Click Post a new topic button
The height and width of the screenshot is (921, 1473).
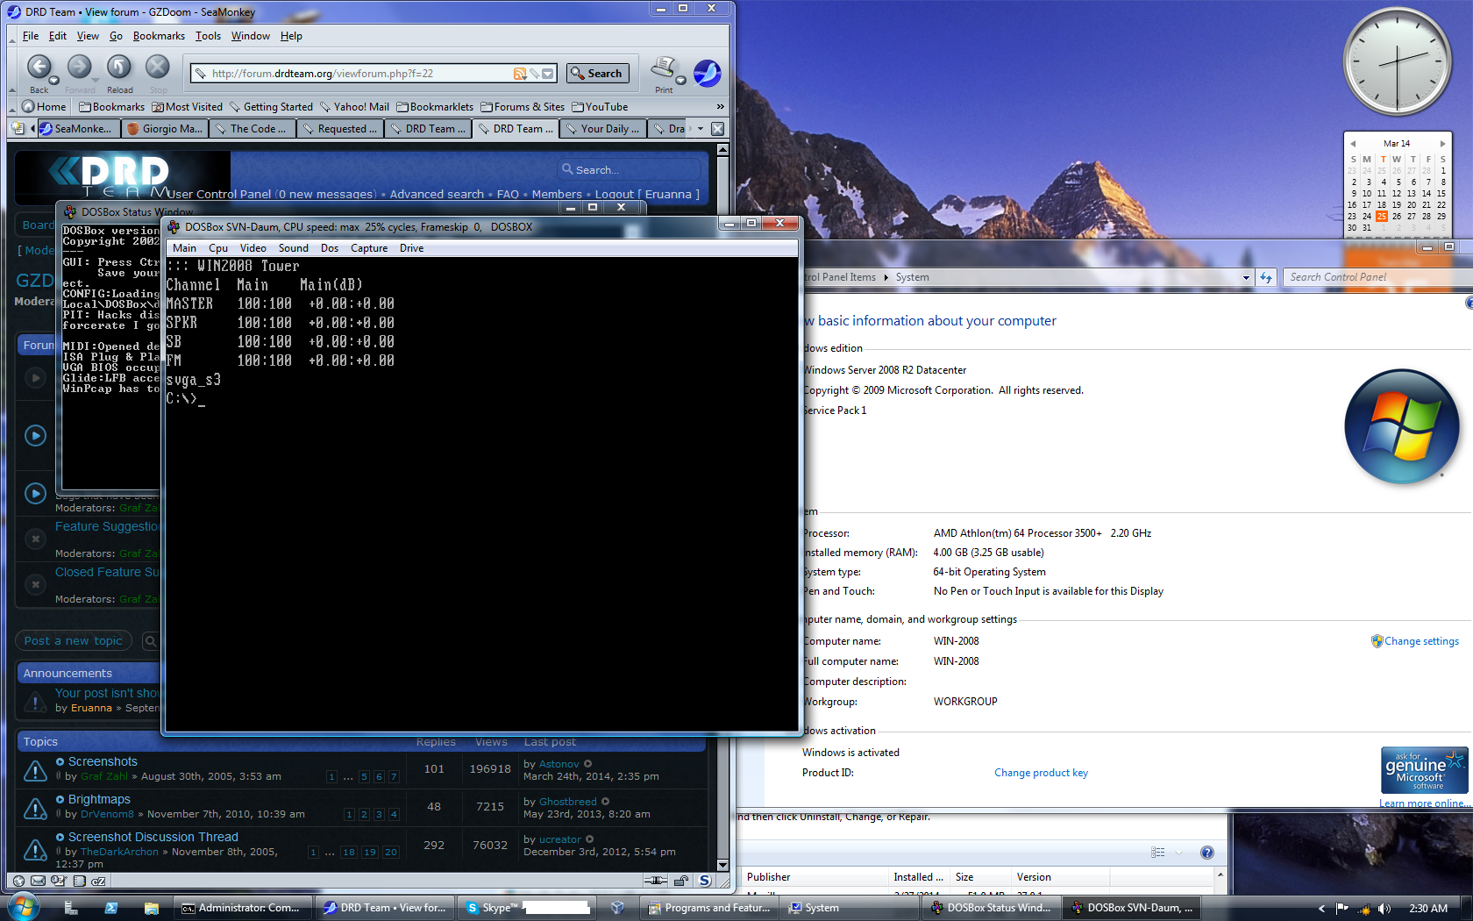[x=74, y=641]
